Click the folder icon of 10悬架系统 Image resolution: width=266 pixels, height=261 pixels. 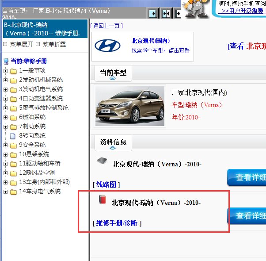(x=13, y=155)
